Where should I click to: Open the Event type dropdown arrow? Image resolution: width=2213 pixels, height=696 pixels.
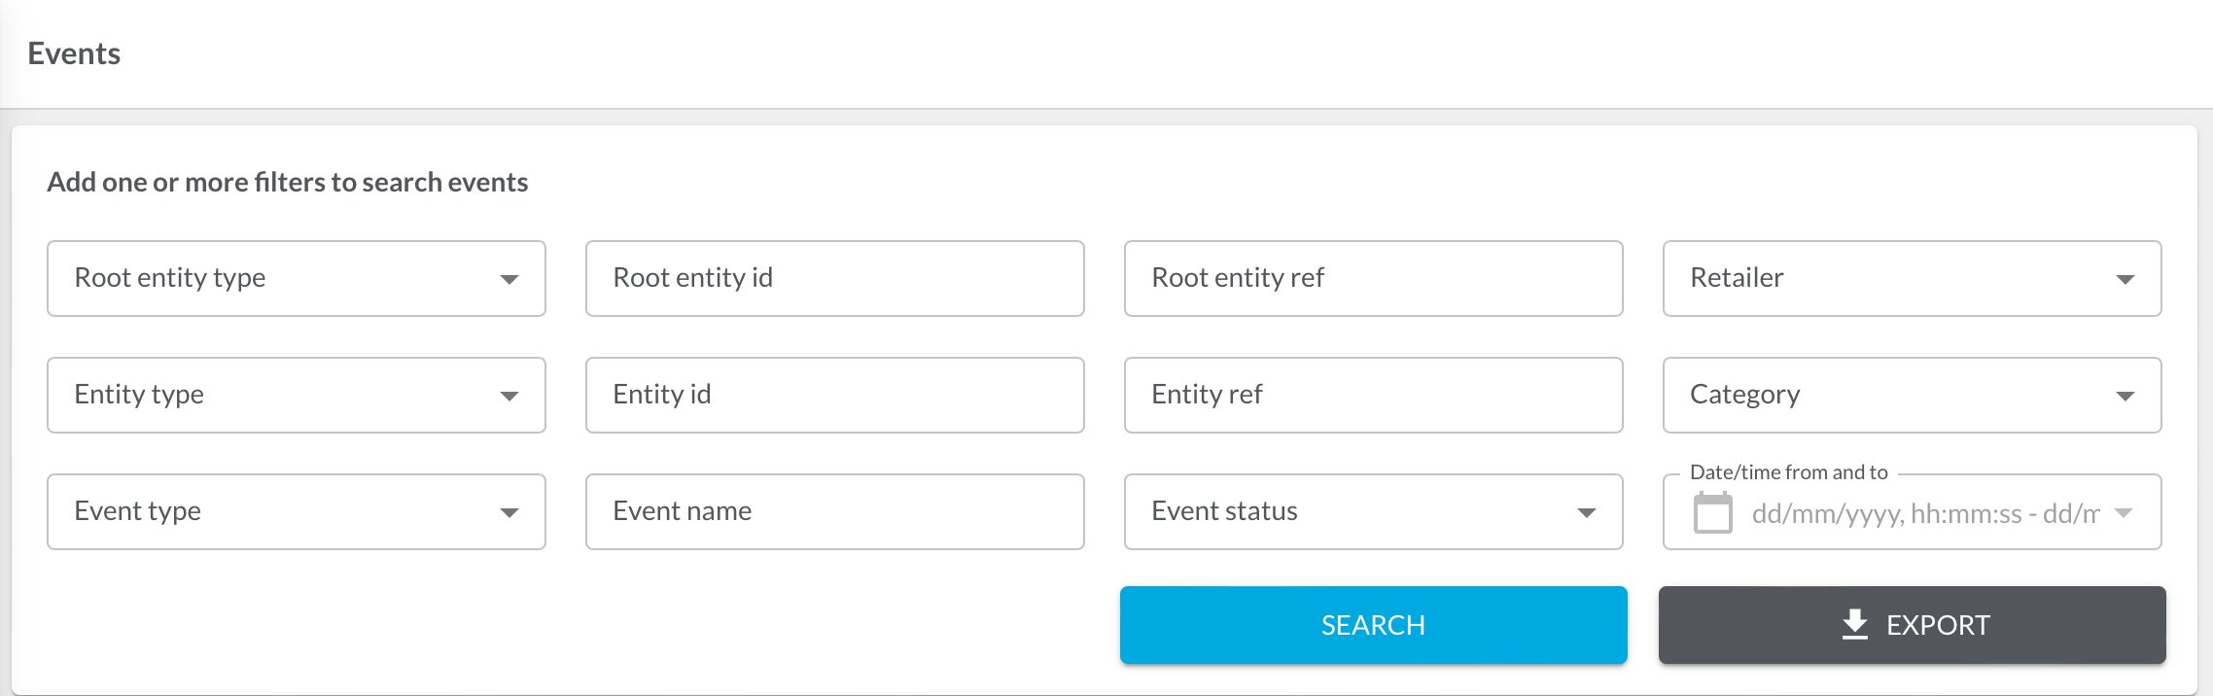pos(509,511)
